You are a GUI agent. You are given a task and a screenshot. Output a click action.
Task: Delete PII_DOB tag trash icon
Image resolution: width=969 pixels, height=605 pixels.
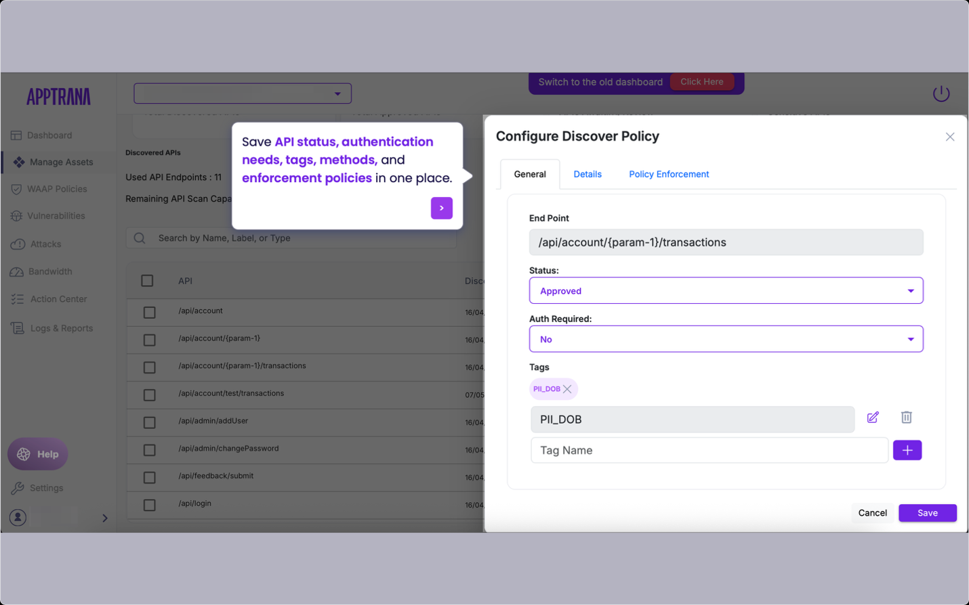[907, 418]
